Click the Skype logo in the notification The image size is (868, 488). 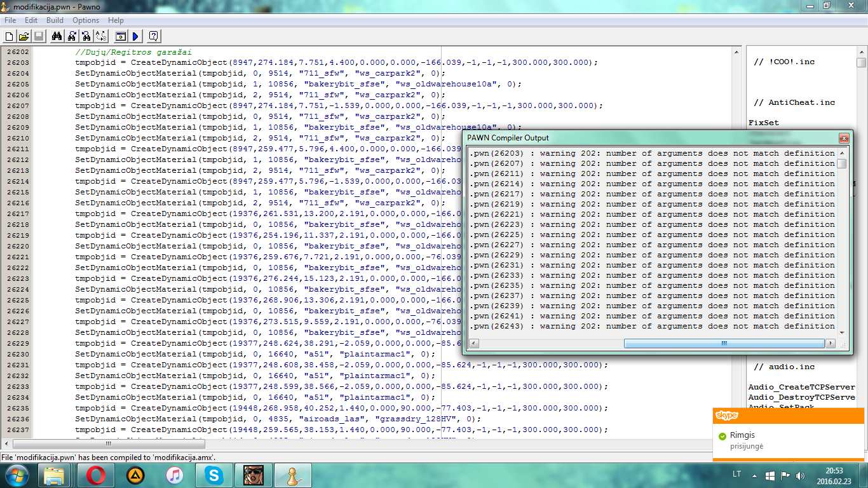click(x=727, y=416)
